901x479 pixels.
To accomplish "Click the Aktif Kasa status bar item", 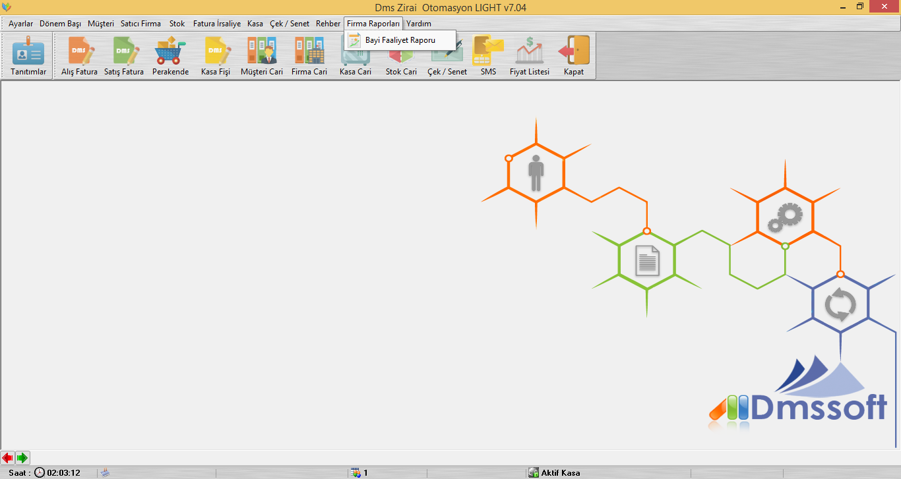I will coord(554,472).
